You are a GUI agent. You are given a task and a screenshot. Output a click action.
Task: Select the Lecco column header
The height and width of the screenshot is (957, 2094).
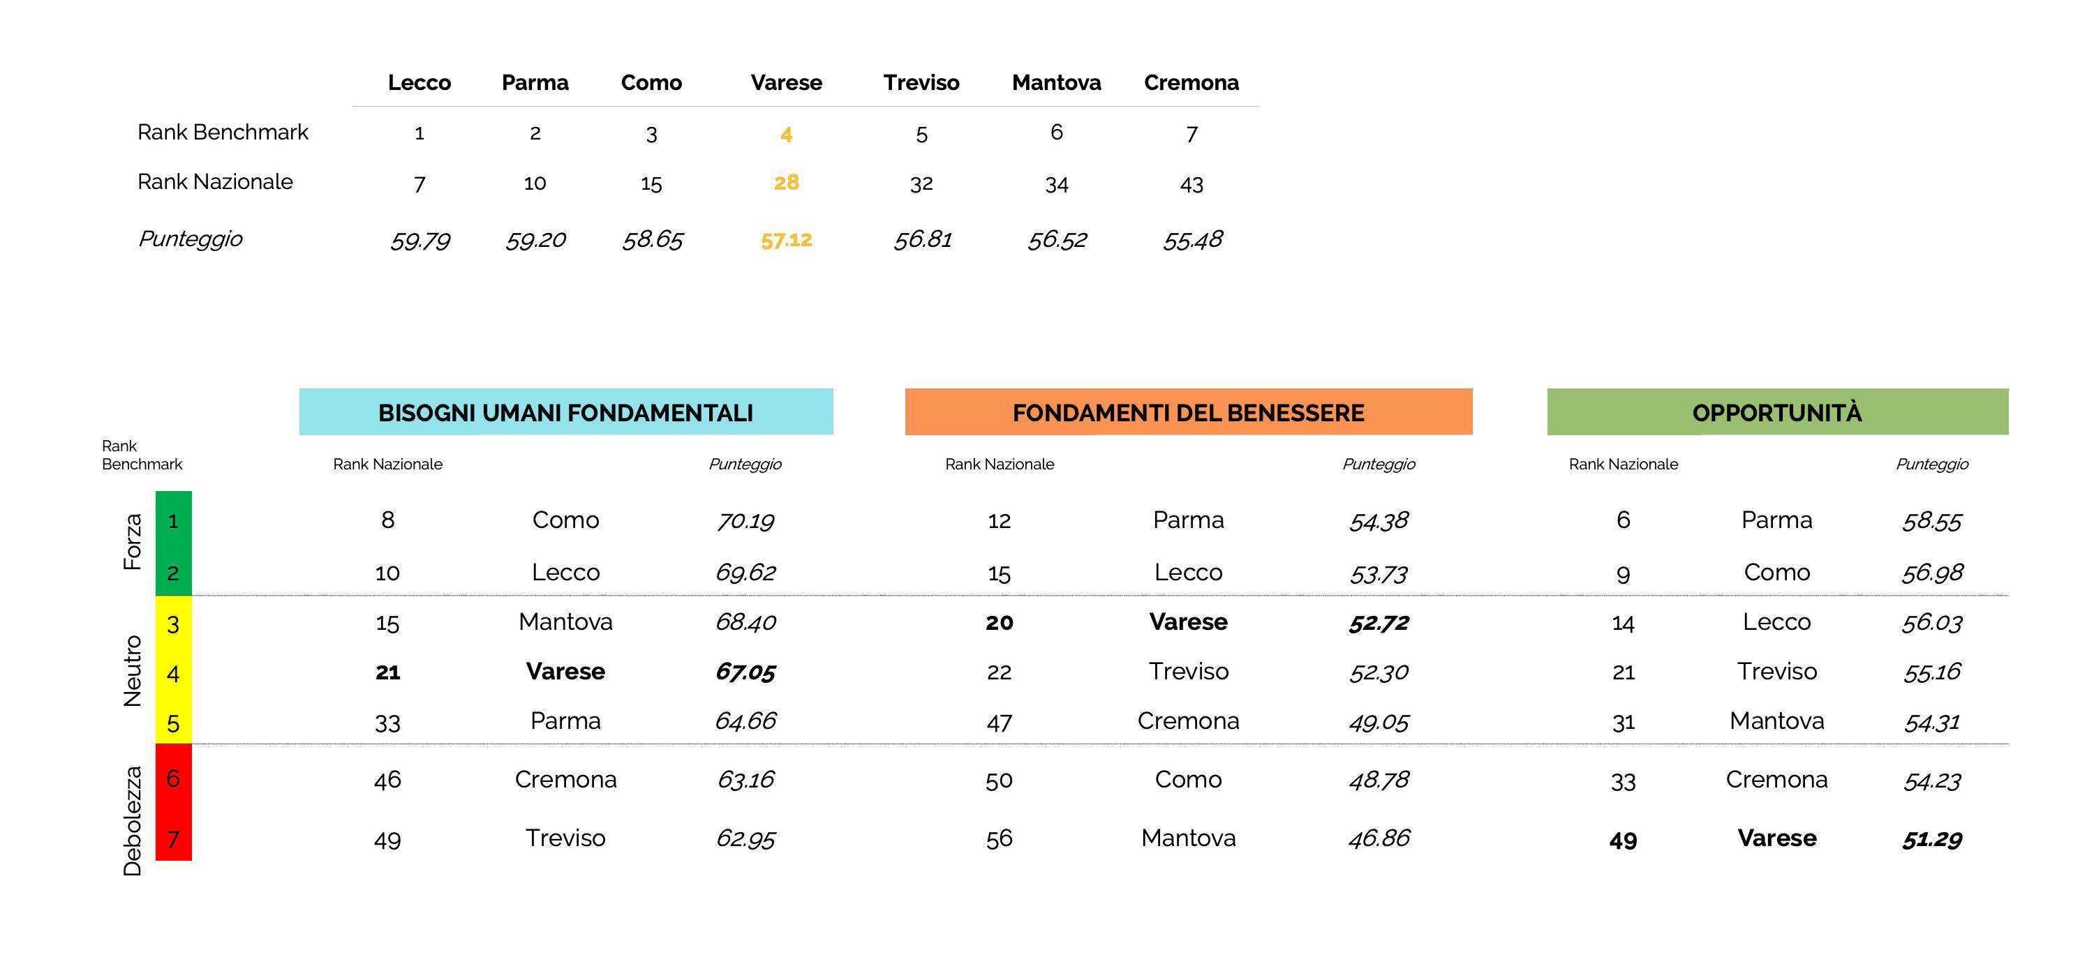419,83
